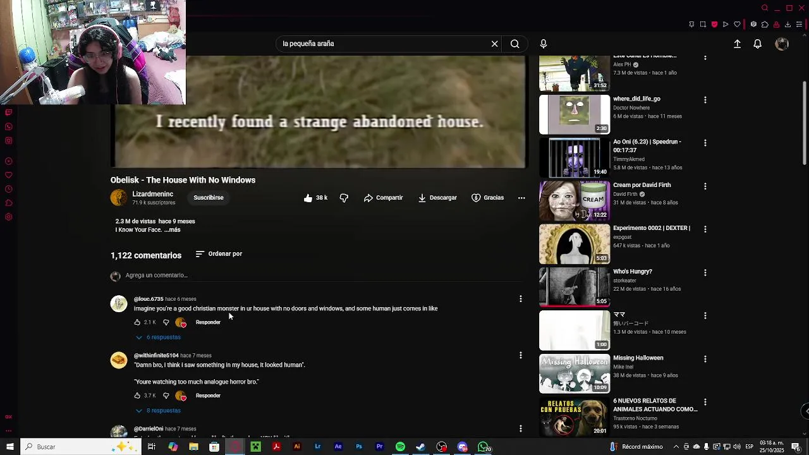809x455 pixels.
Task: Open options for Missing Halloween video
Action: click(705, 359)
